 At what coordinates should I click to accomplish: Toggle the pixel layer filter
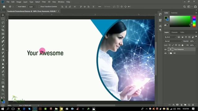[x=179, y=37]
